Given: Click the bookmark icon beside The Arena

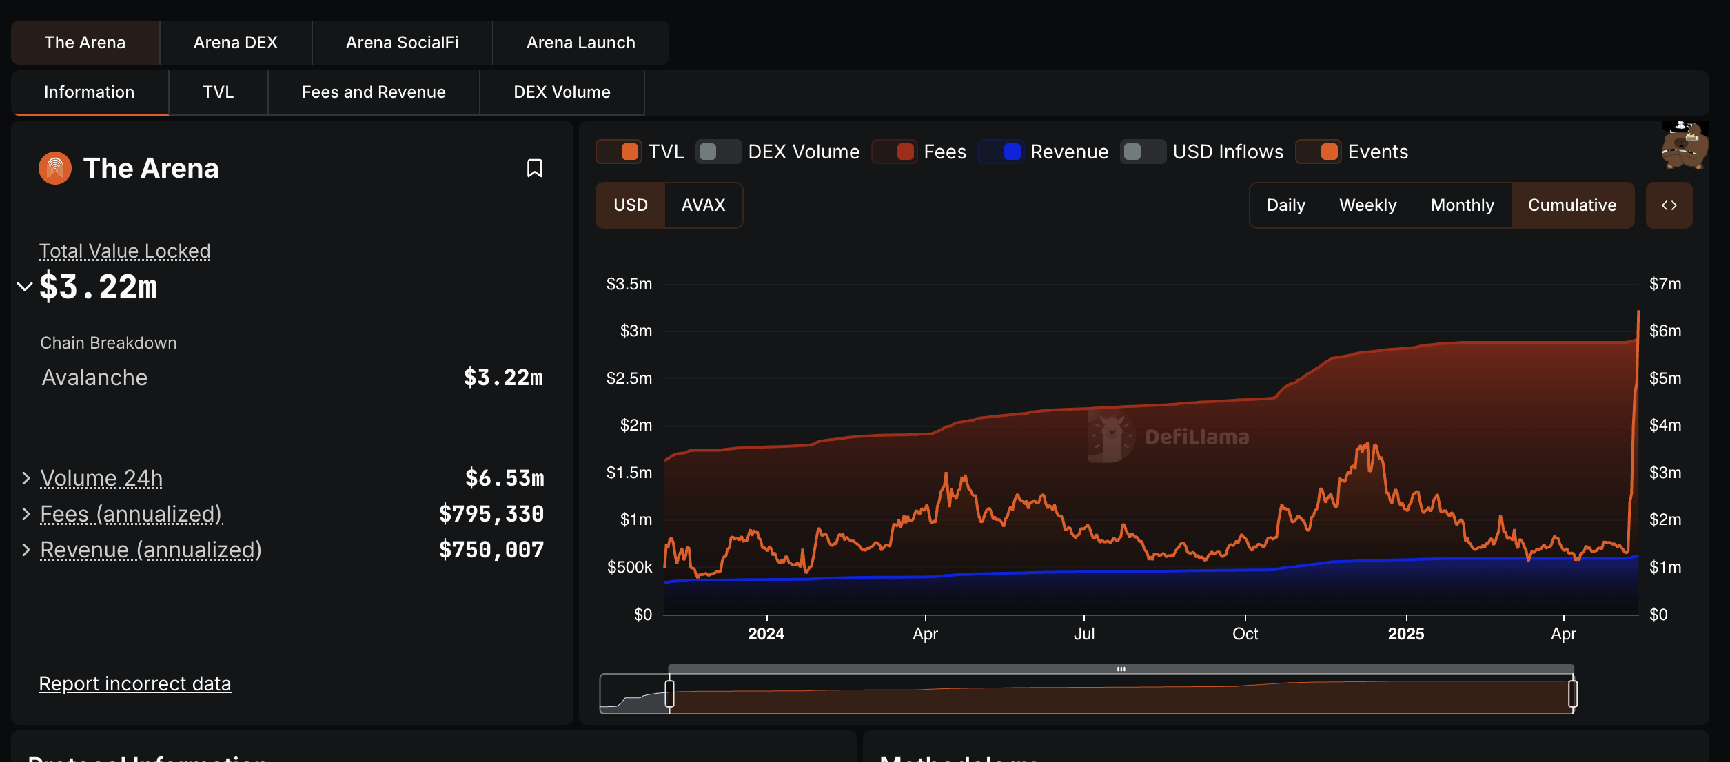Looking at the screenshot, I should coord(534,168).
